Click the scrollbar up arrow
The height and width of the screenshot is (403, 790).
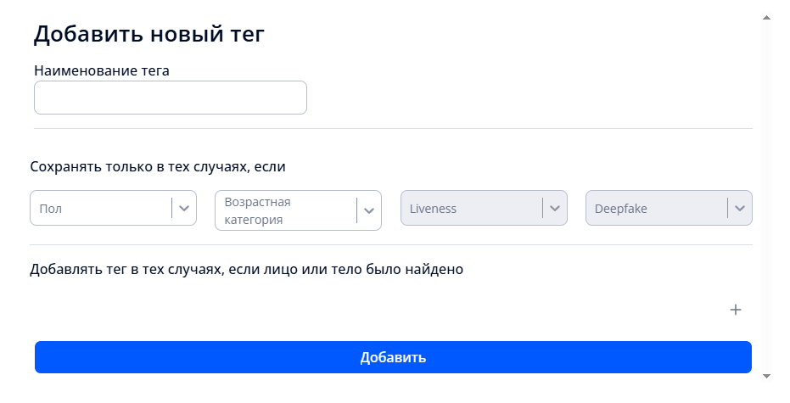click(x=766, y=17)
